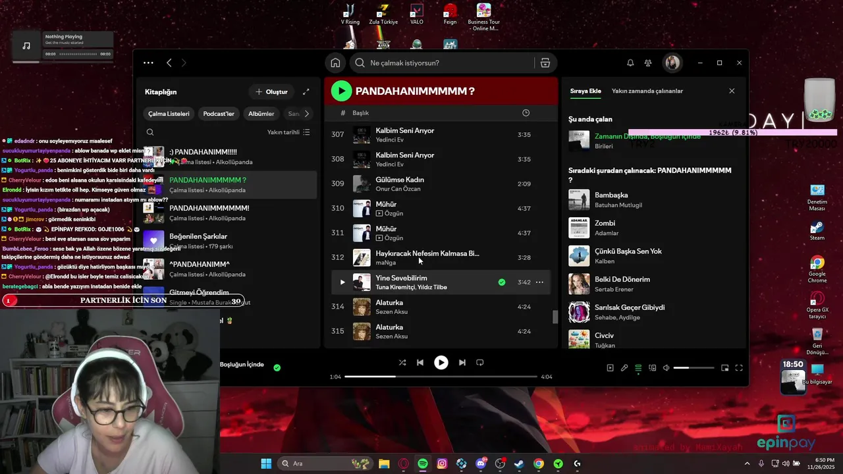Open the connect to a device icon
This screenshot has height=474, width=843.
653,368
